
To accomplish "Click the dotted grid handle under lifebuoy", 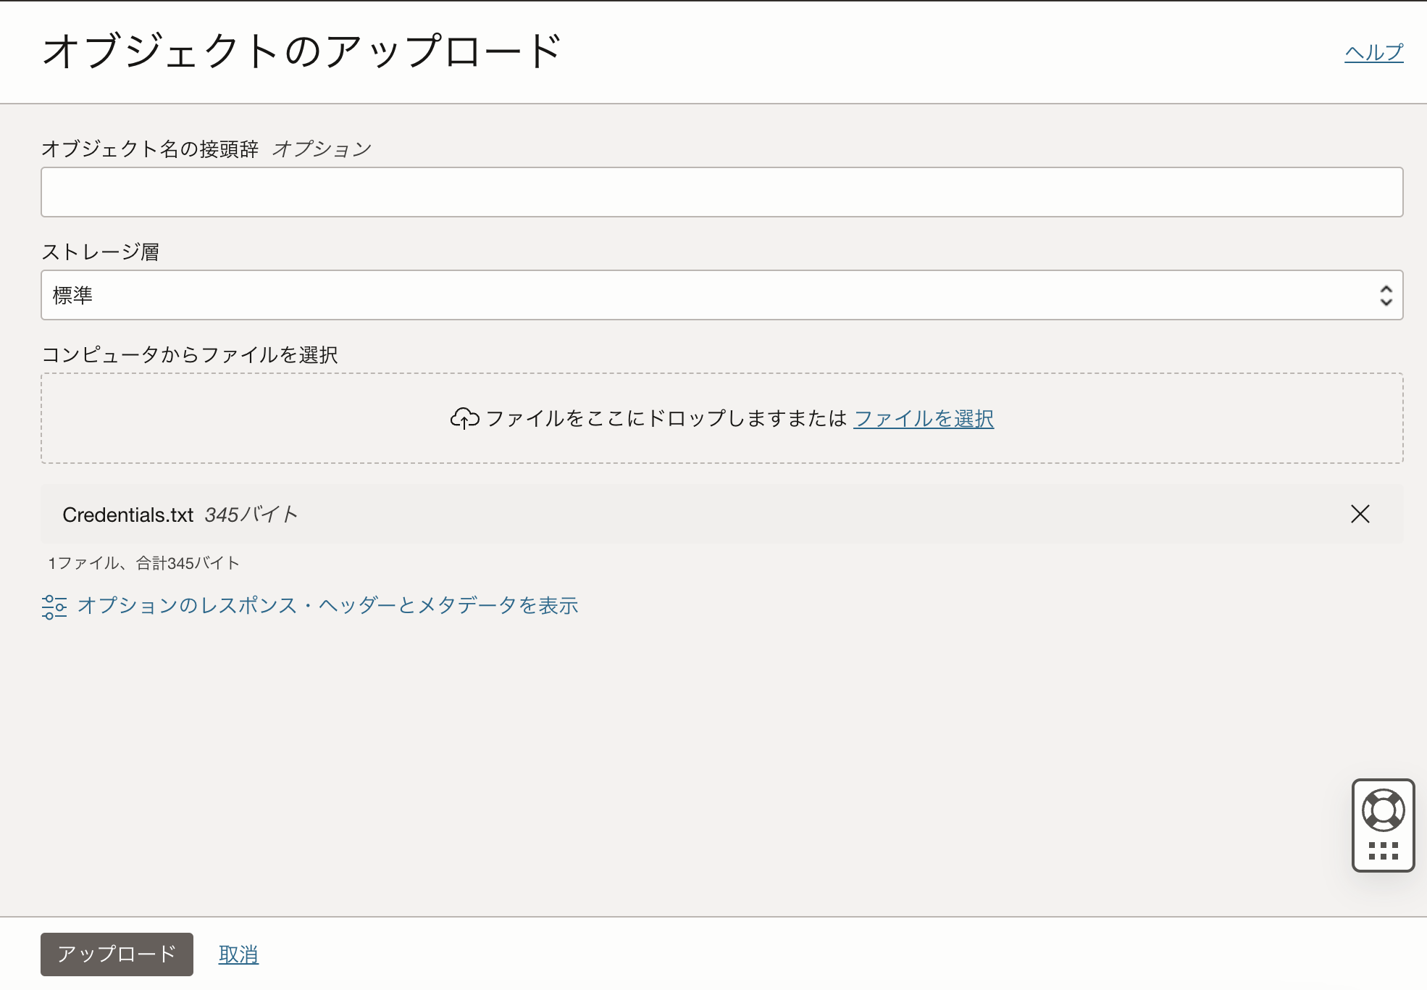I will point(1383,851).
